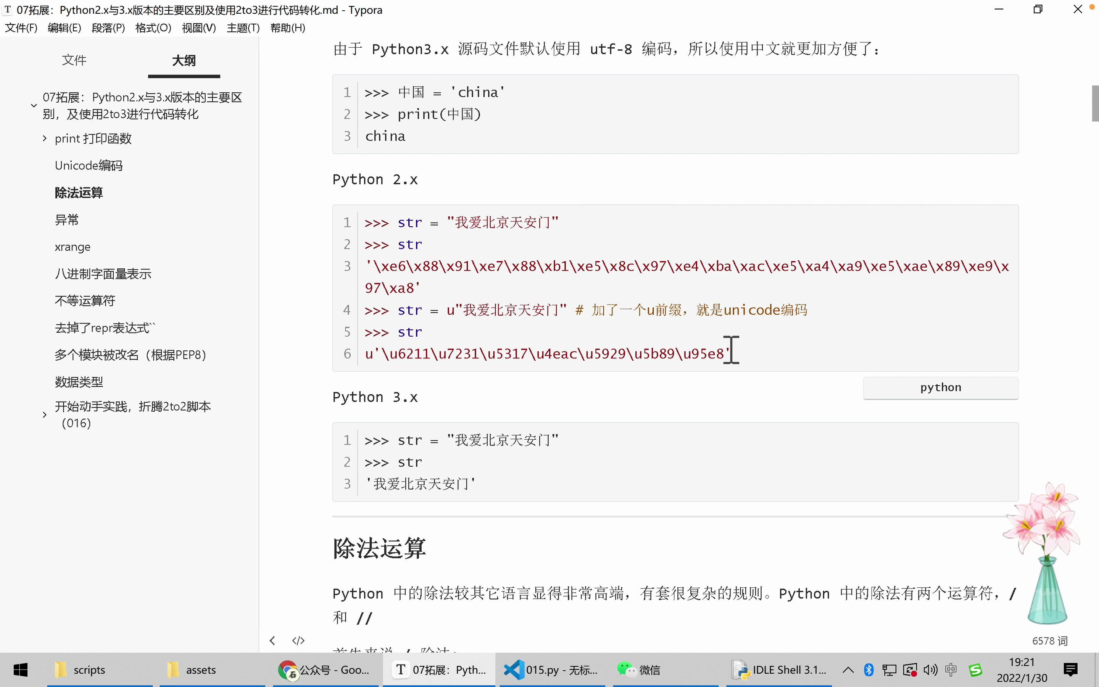Click the Sogou input tray icon

pyautogui.click(x=975, y=670)
